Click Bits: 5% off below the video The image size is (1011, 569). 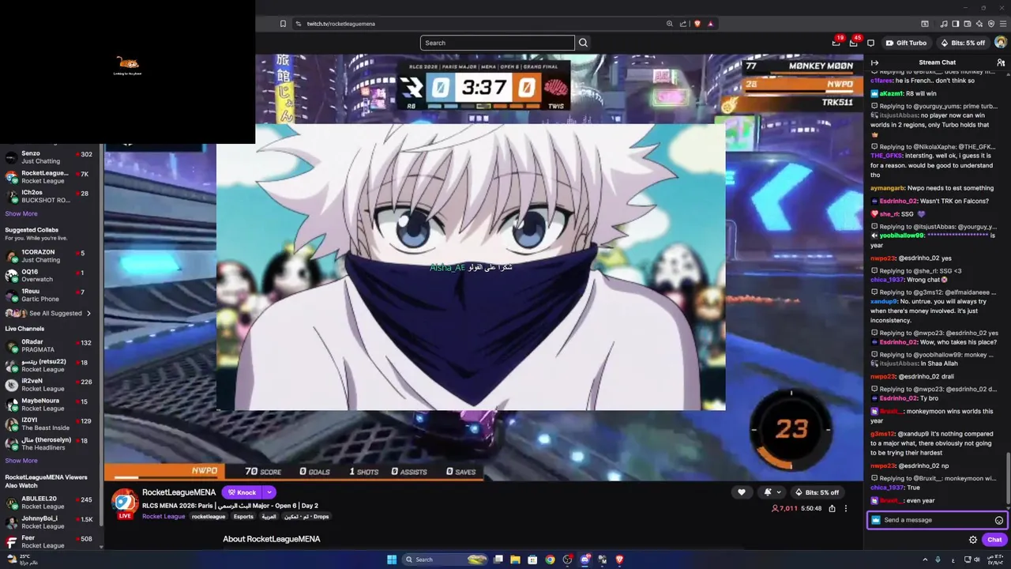pos(817,492)
